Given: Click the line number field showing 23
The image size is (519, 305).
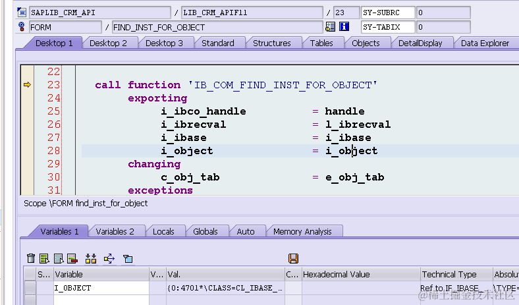Looking at the screenshot, I should (x=346, y=13).
